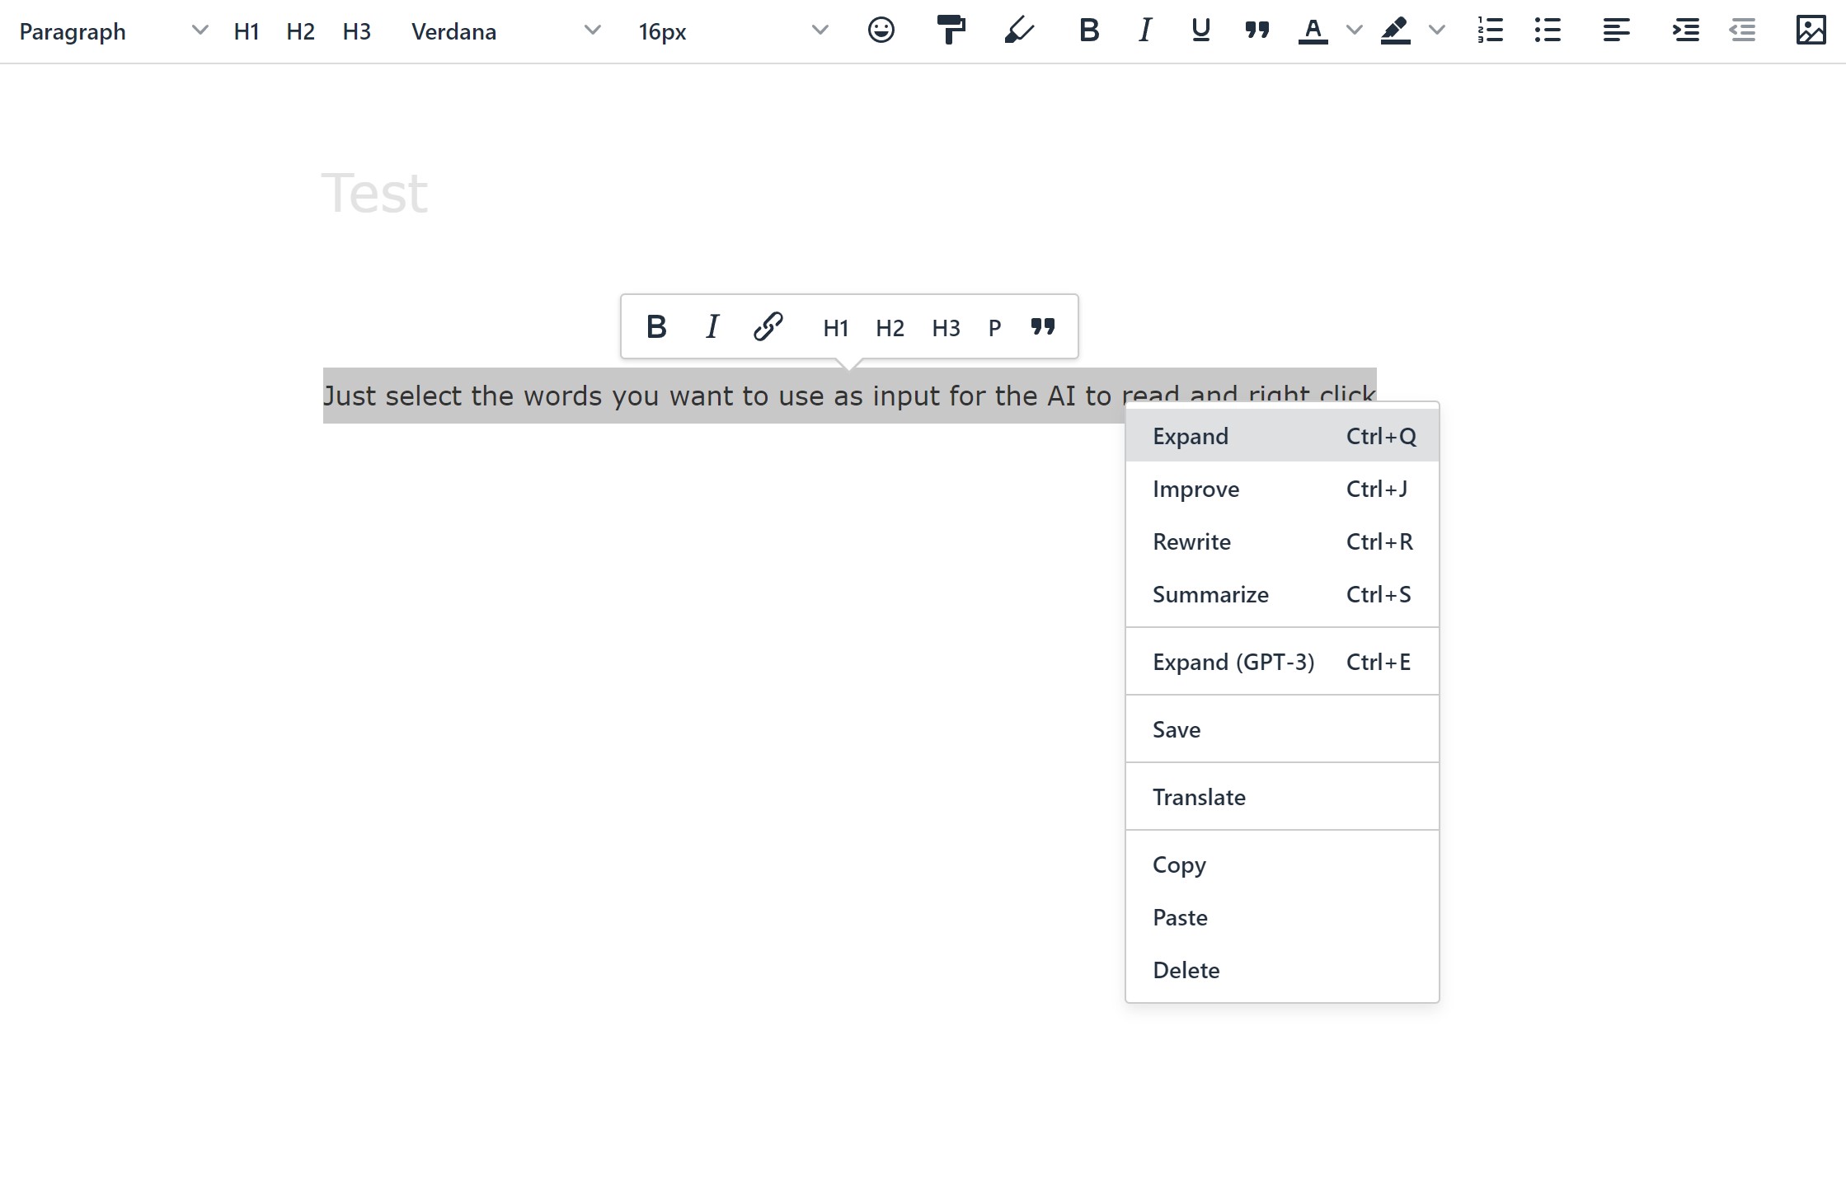Apply highlight color with marker icon
1846x1190 pixels.
(1395, 30)
